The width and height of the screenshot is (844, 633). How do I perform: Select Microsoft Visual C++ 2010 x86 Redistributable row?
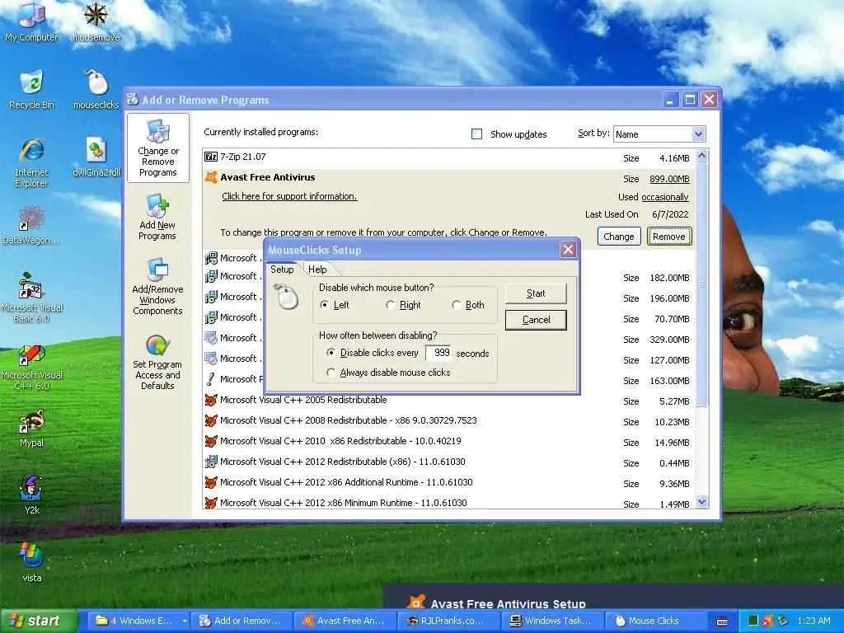[449, 442]
